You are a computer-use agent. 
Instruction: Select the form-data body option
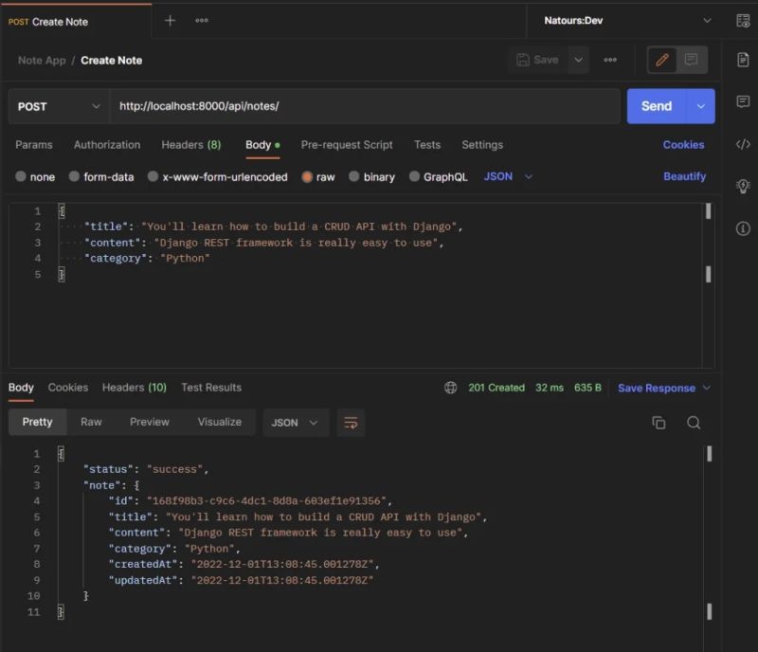102,176
